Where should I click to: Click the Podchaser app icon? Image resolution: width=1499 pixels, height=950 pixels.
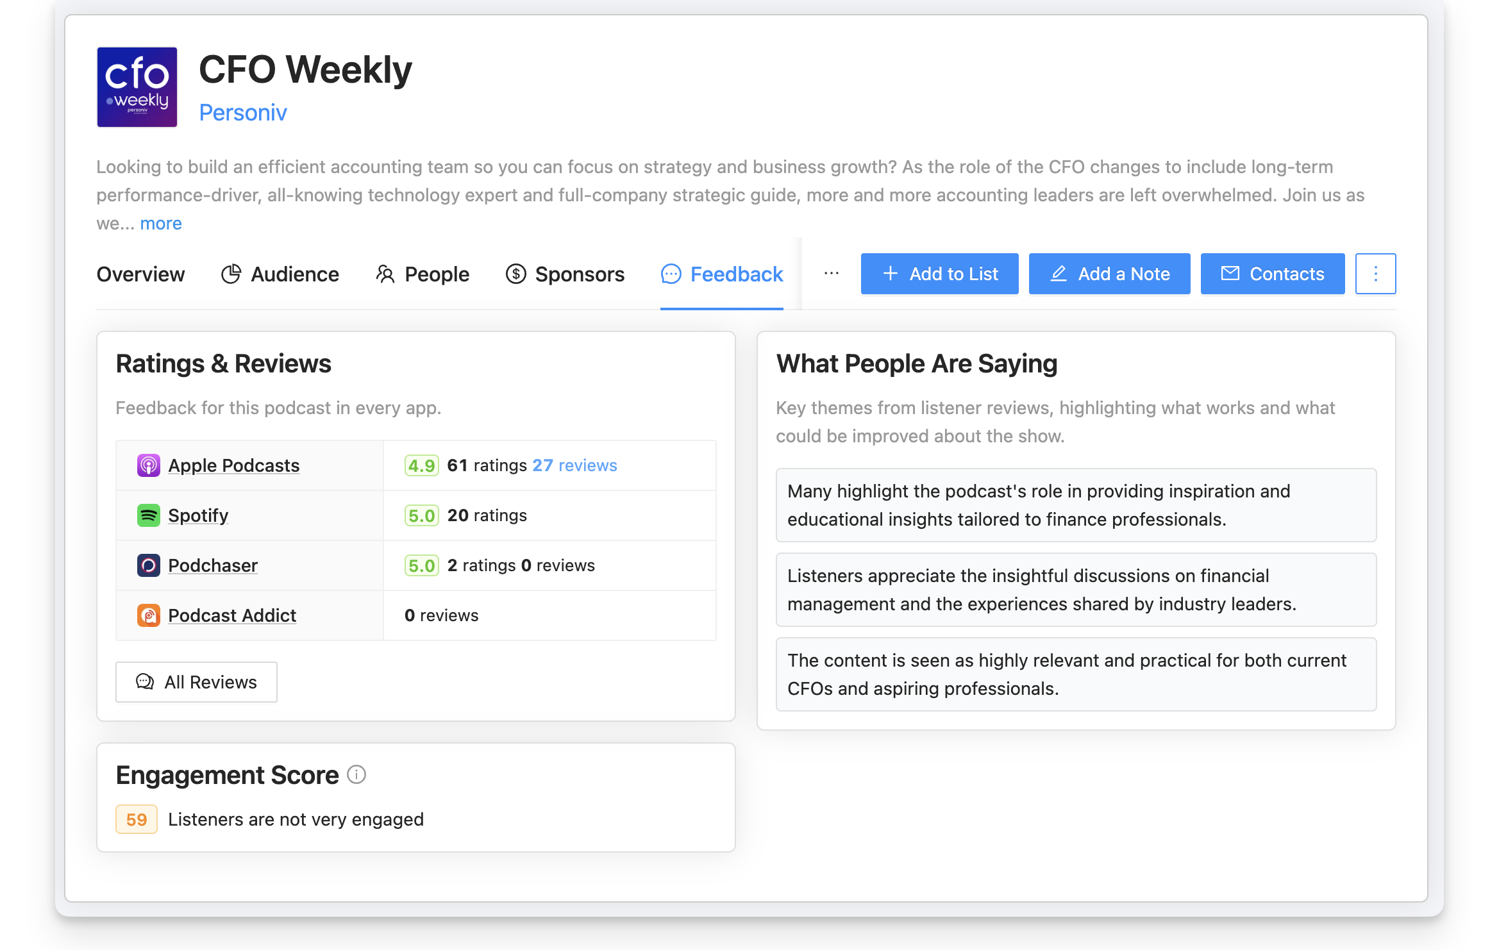pos(148,565)
